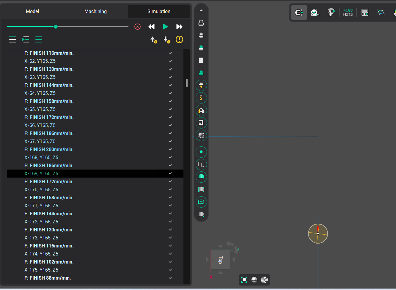Click the all-green lines list icon
Image resolution: width=396 pixels, height=290 pixels.
click(39, 39)
